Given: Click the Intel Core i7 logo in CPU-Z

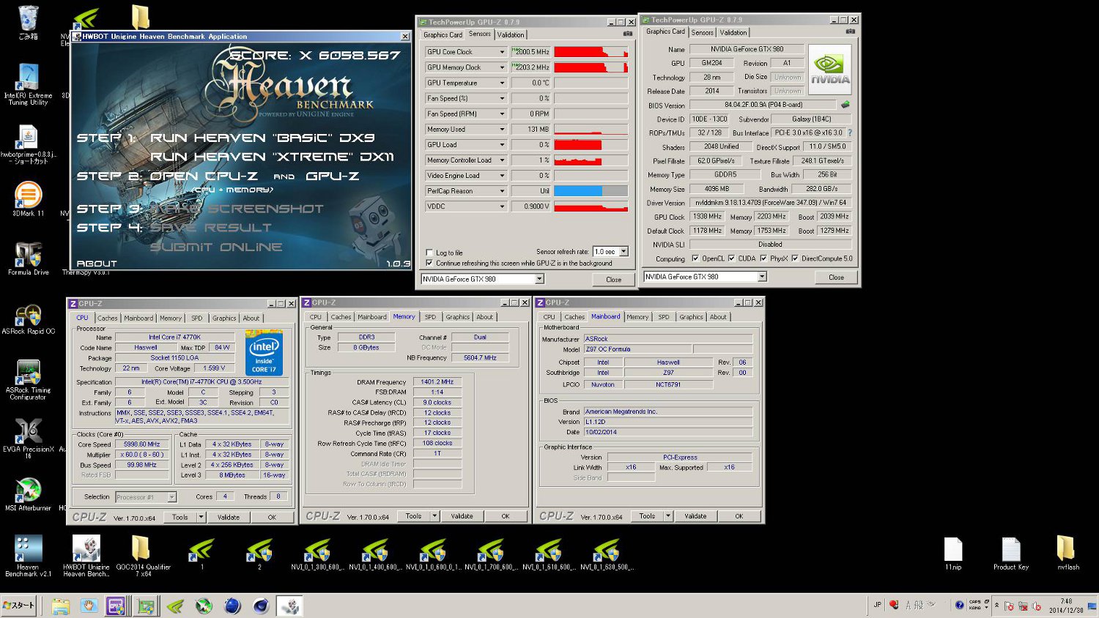Looking at the screenshot, I should [264, 354].
